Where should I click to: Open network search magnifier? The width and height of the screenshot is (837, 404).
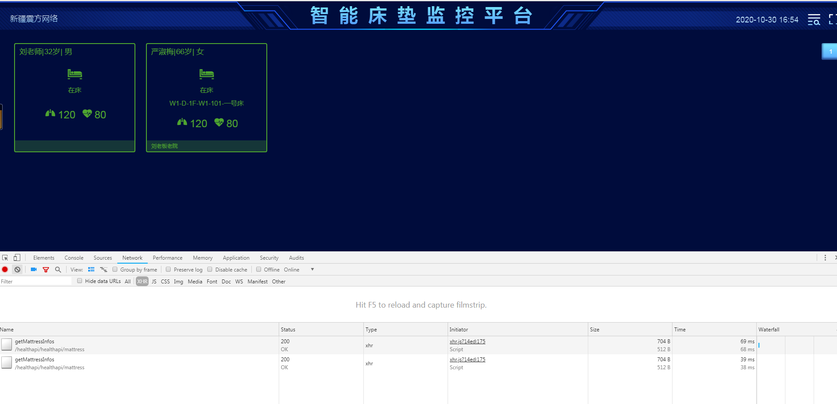[58, 269]
